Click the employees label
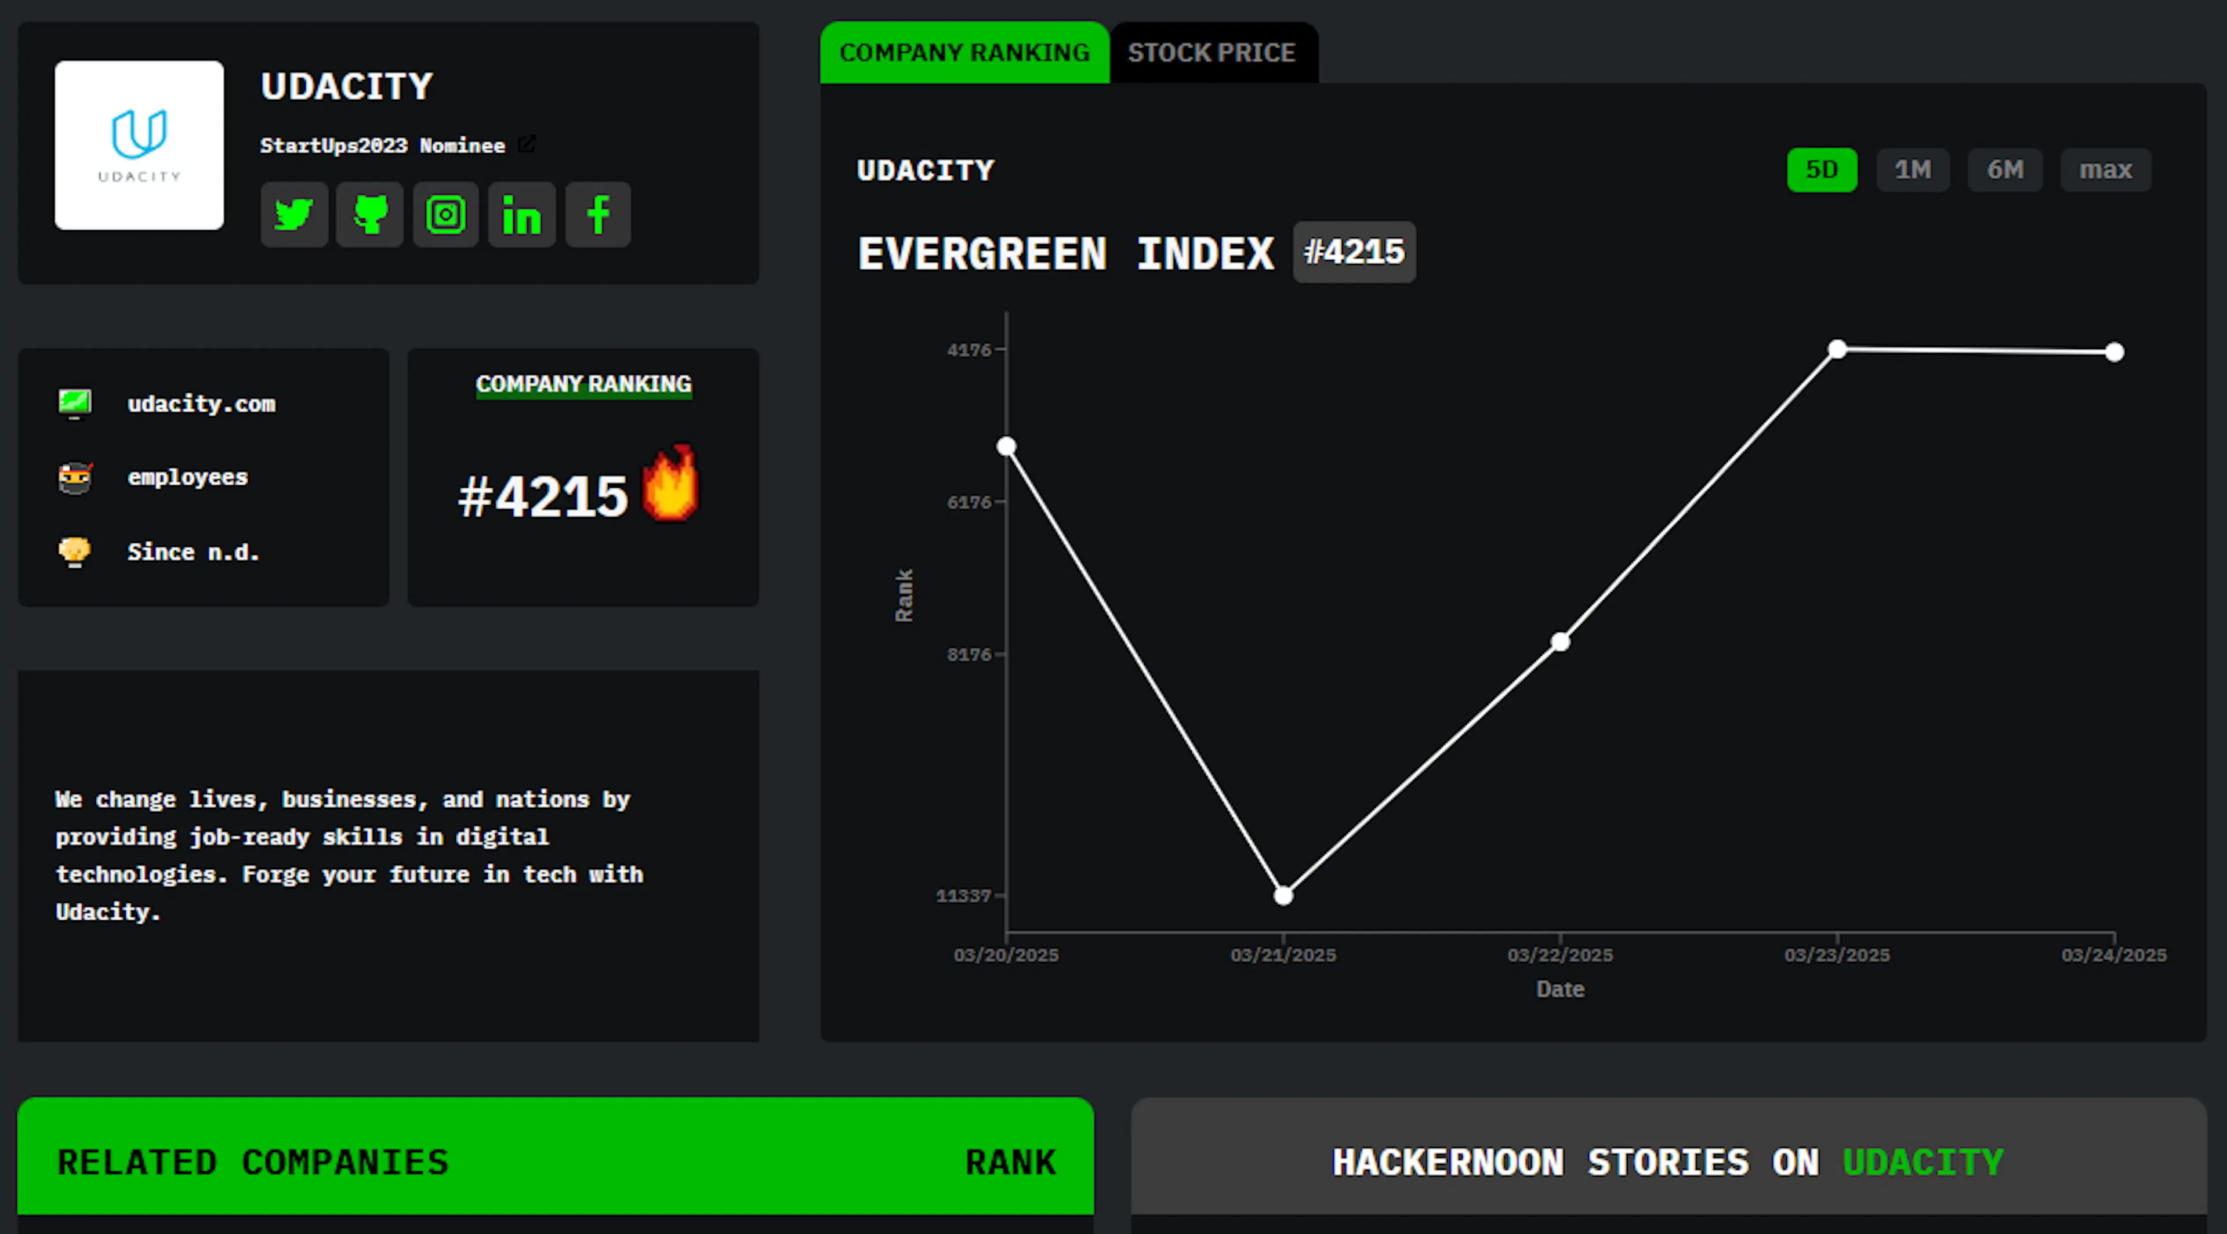 (x=187, y=477)
